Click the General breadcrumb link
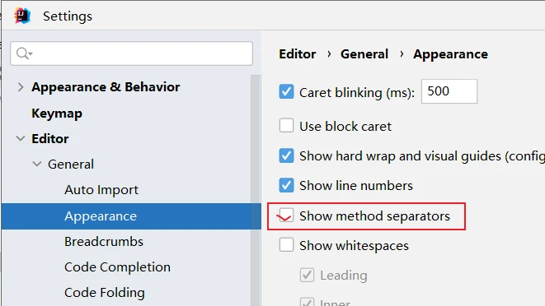 (x=364, y=54)
